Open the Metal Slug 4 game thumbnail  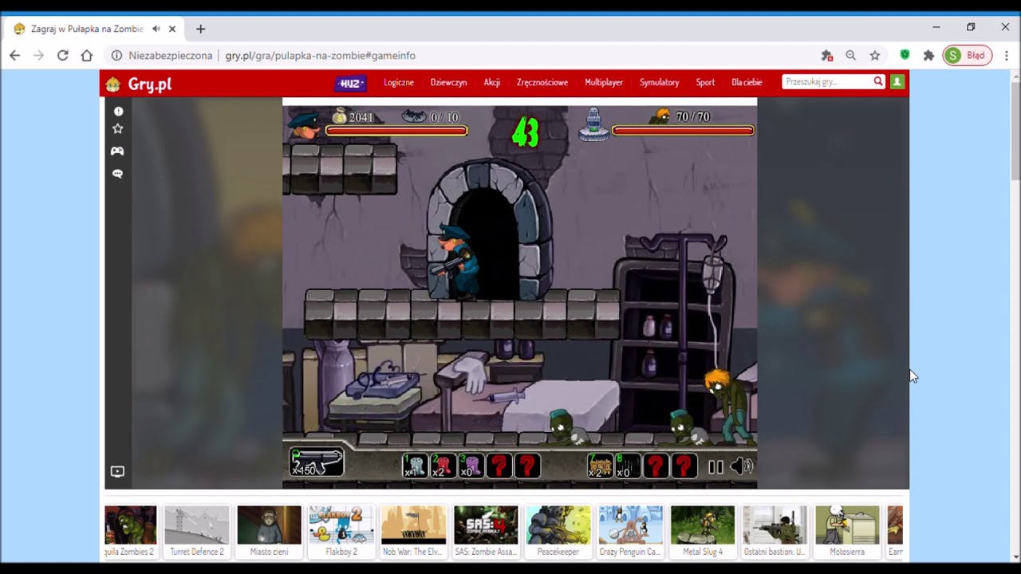[x=703, y=532]
